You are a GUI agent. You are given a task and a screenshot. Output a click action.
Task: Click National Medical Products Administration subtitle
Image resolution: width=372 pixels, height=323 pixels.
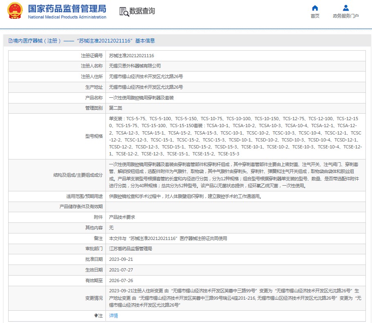click(67, 17)
